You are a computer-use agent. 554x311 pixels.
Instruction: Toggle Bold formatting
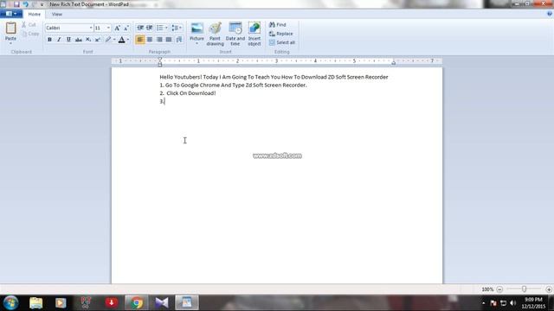click(49, 40)
